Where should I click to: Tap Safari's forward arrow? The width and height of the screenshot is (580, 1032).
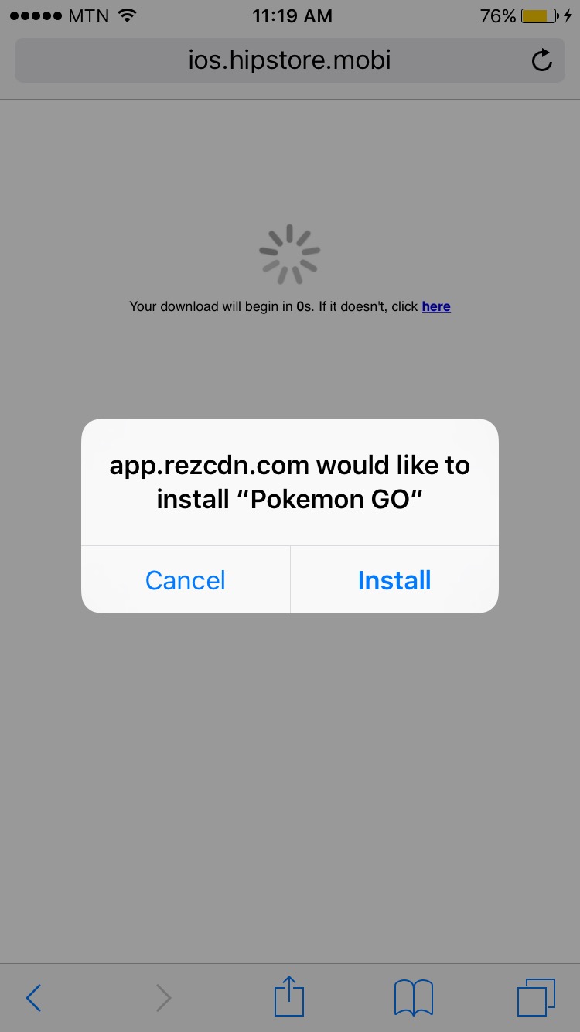pos(163,998)
